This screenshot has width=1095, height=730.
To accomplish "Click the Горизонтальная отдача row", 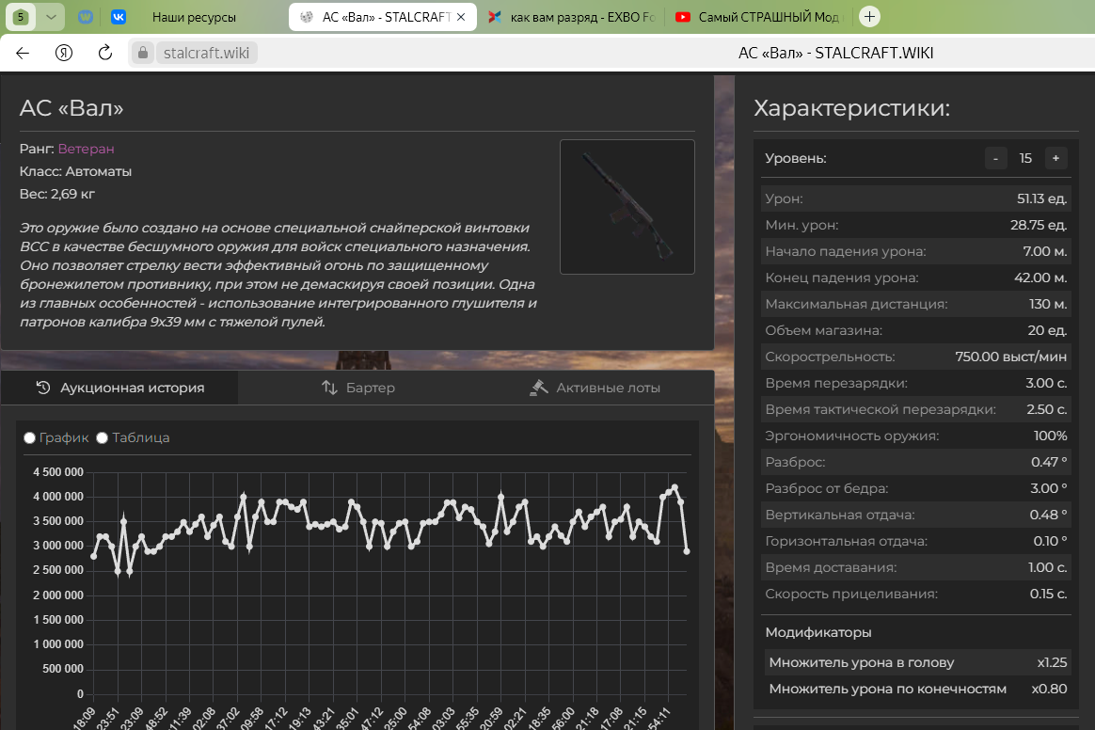I will pyautogui.click(x=915, y=542).
